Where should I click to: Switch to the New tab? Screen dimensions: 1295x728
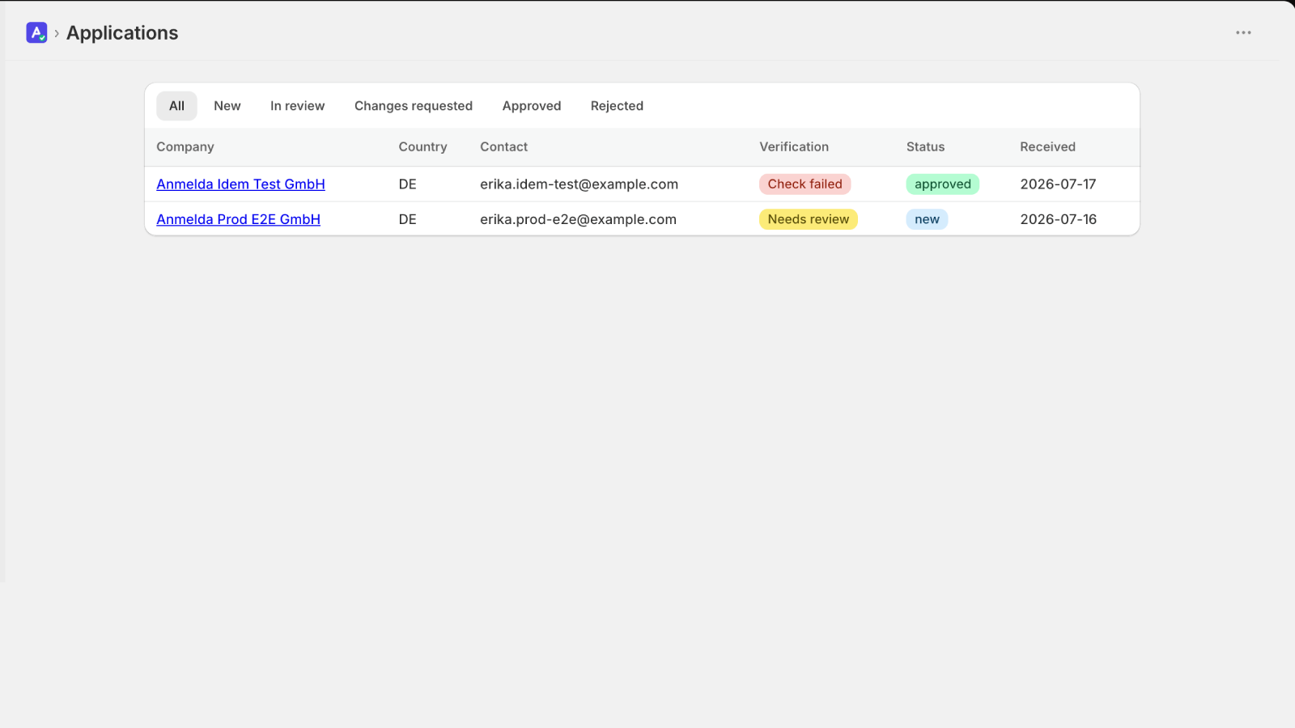tap(227, 106)
